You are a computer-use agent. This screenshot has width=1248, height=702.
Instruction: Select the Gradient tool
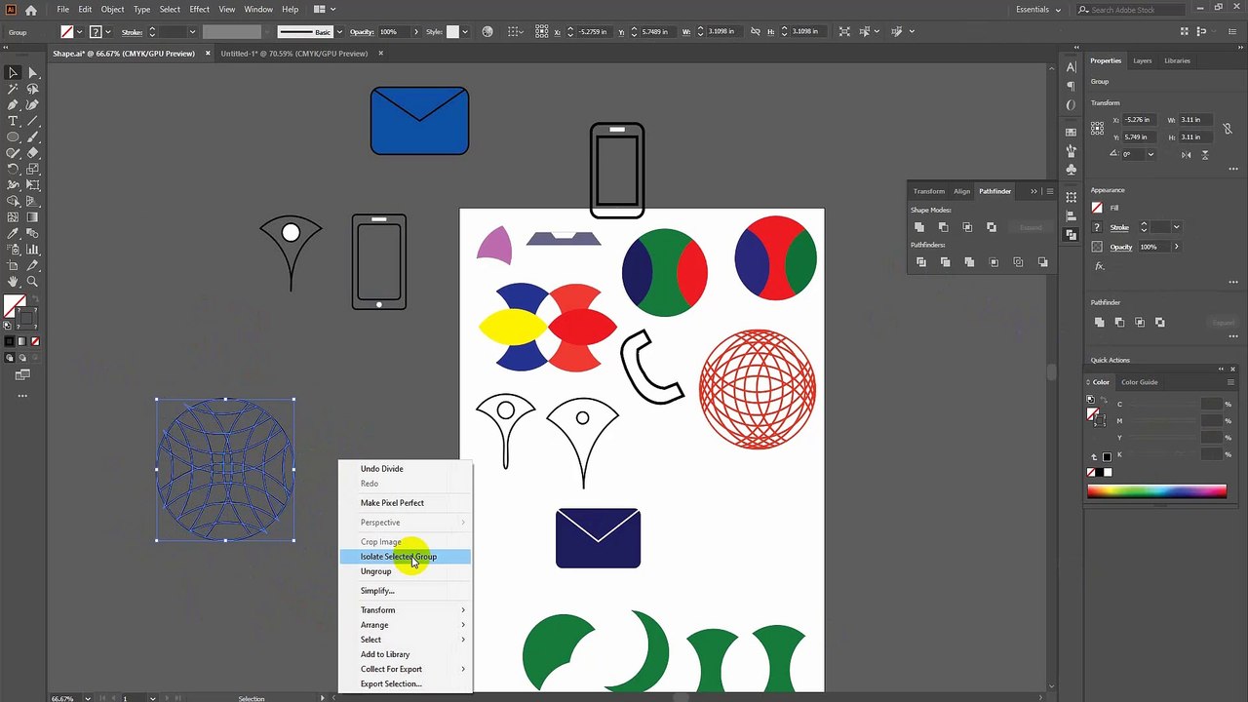(32, 216)
